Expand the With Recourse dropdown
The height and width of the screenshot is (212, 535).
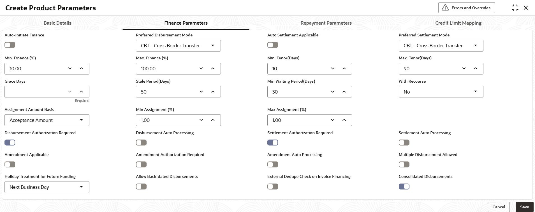[441, 92]
